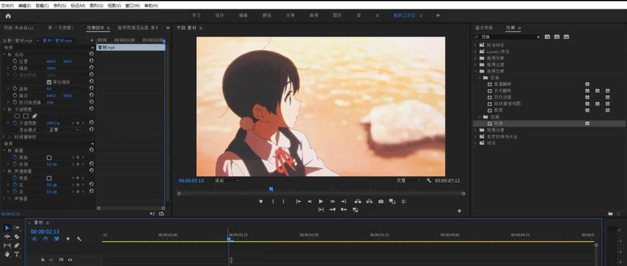
Task: Select the free-draw bezier pen mask
Action: (35, 116)
